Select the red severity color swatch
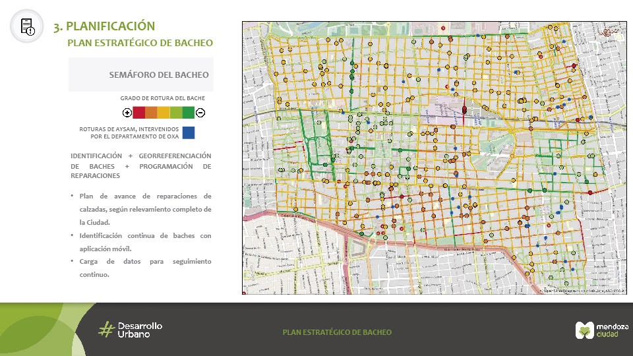 coord(139,113)
